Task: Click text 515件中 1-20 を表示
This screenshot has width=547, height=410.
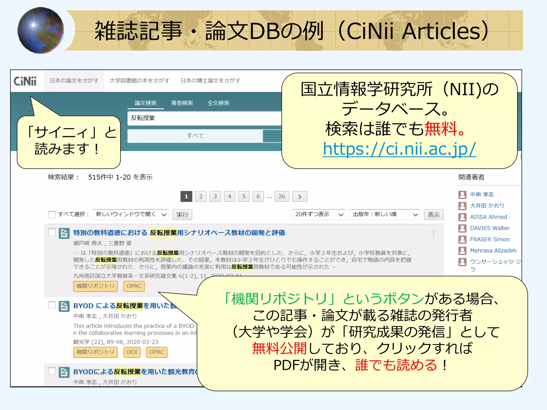Action: point(120,177)
